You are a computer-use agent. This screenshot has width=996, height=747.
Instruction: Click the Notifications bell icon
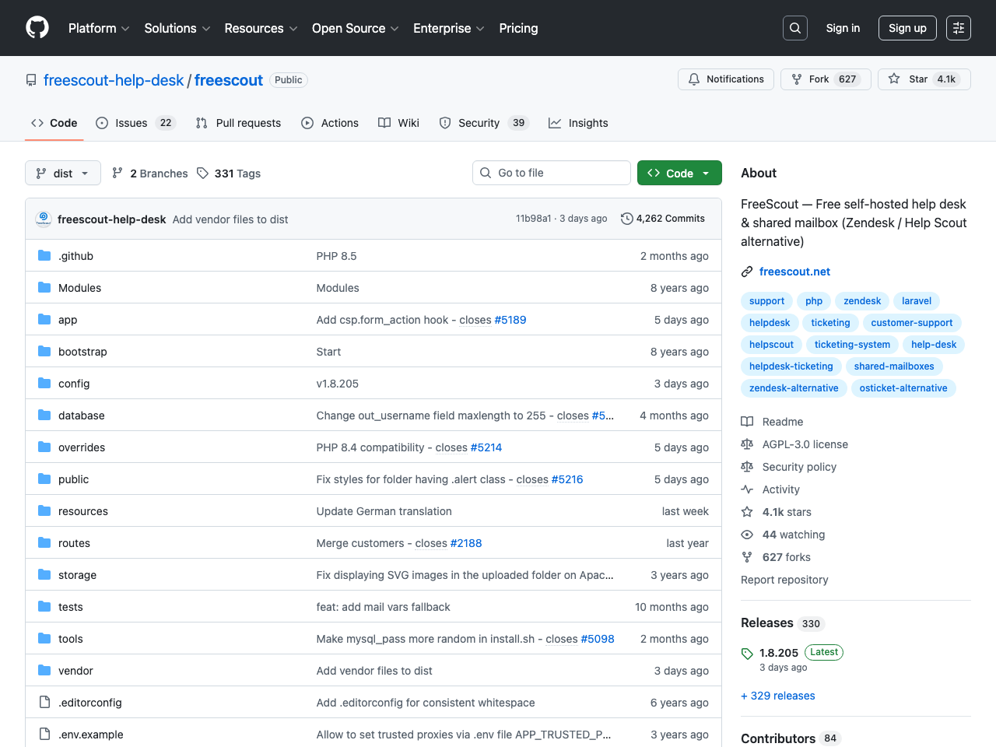coord(693,79)
